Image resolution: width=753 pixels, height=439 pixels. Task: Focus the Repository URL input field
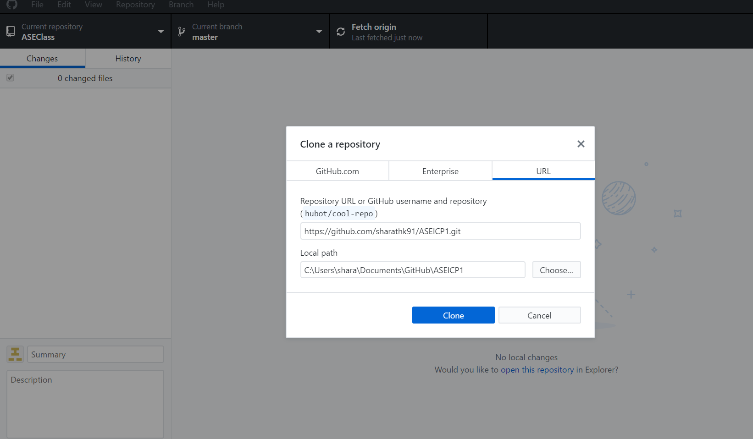click(440, 231)
